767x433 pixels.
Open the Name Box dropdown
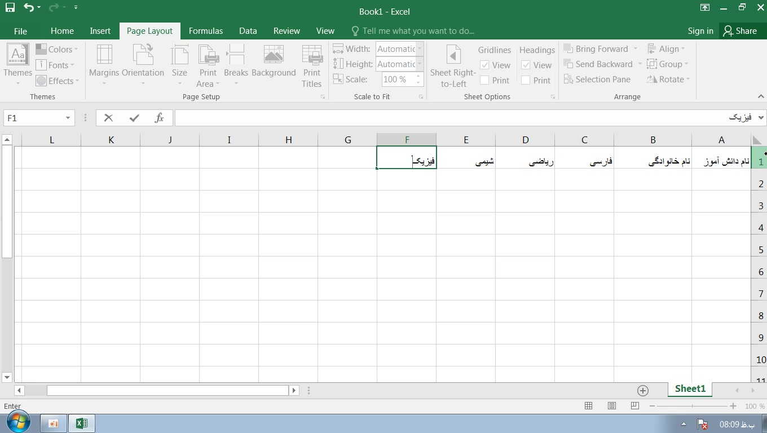68,118
